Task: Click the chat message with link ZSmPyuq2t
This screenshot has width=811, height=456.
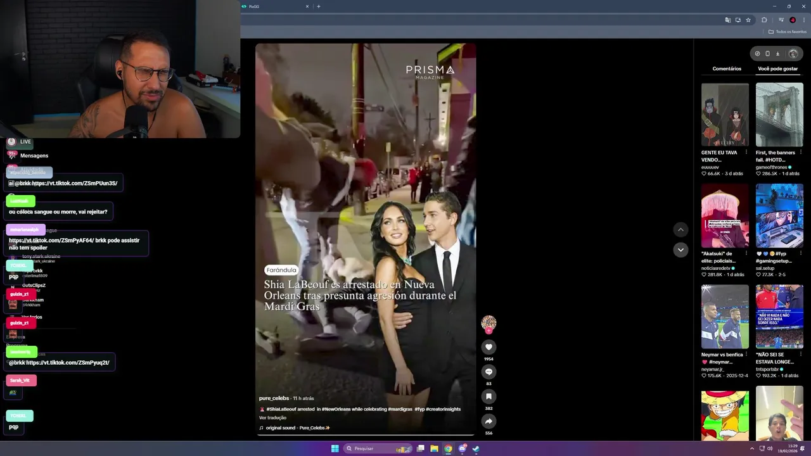Action: pos(60,363)
